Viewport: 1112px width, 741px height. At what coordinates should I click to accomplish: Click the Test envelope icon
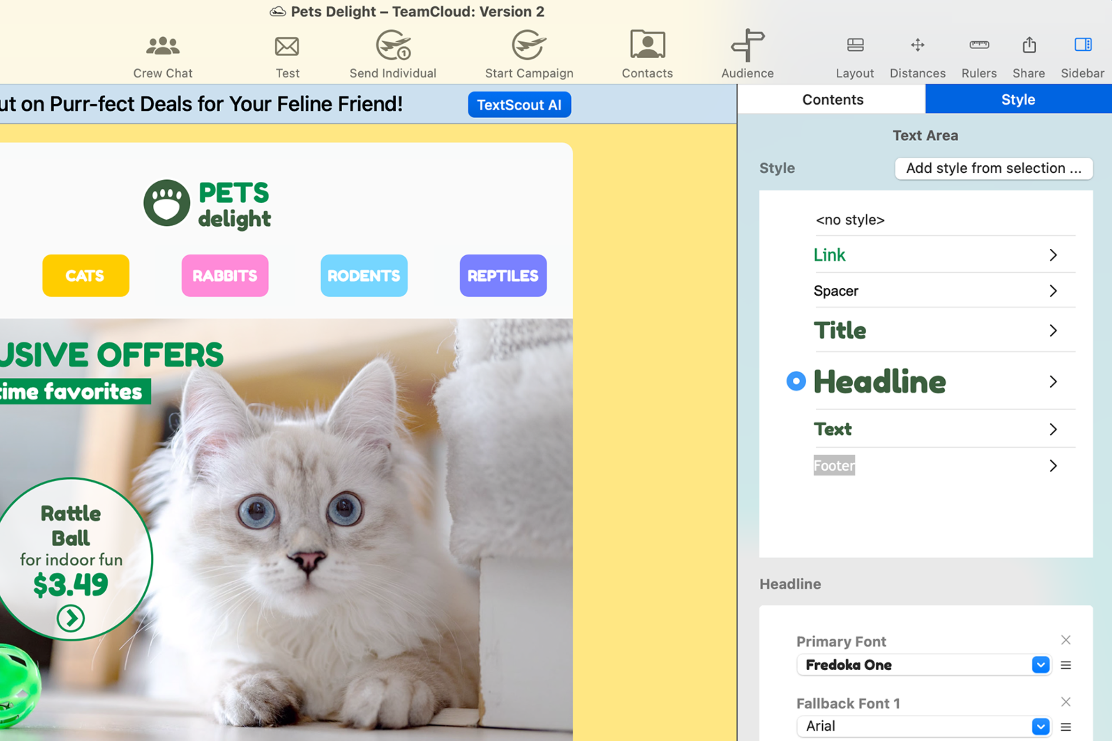point(287,46)
